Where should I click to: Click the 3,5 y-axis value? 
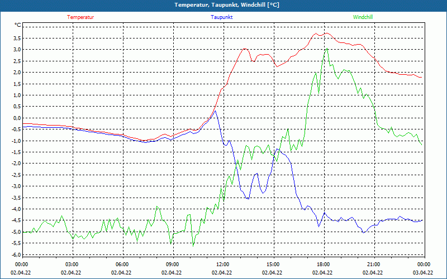[x=17, y=38]
